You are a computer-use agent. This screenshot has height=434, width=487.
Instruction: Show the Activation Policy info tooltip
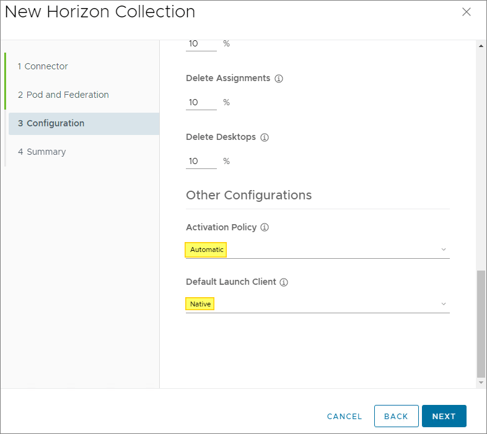(265, 228)
